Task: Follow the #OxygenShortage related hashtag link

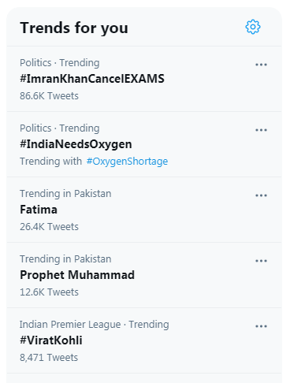Action: point(127,162)
